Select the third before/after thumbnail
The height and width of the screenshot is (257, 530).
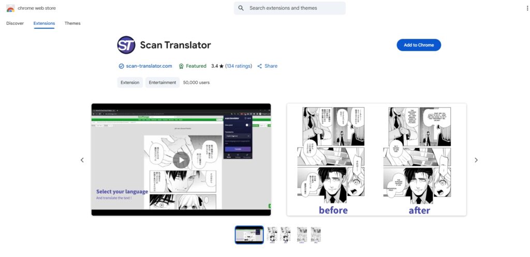[x=309, y=235]
